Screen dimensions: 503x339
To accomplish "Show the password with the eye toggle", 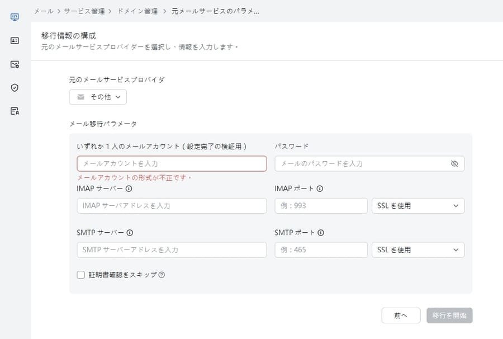I will click(x=455, y=163).
